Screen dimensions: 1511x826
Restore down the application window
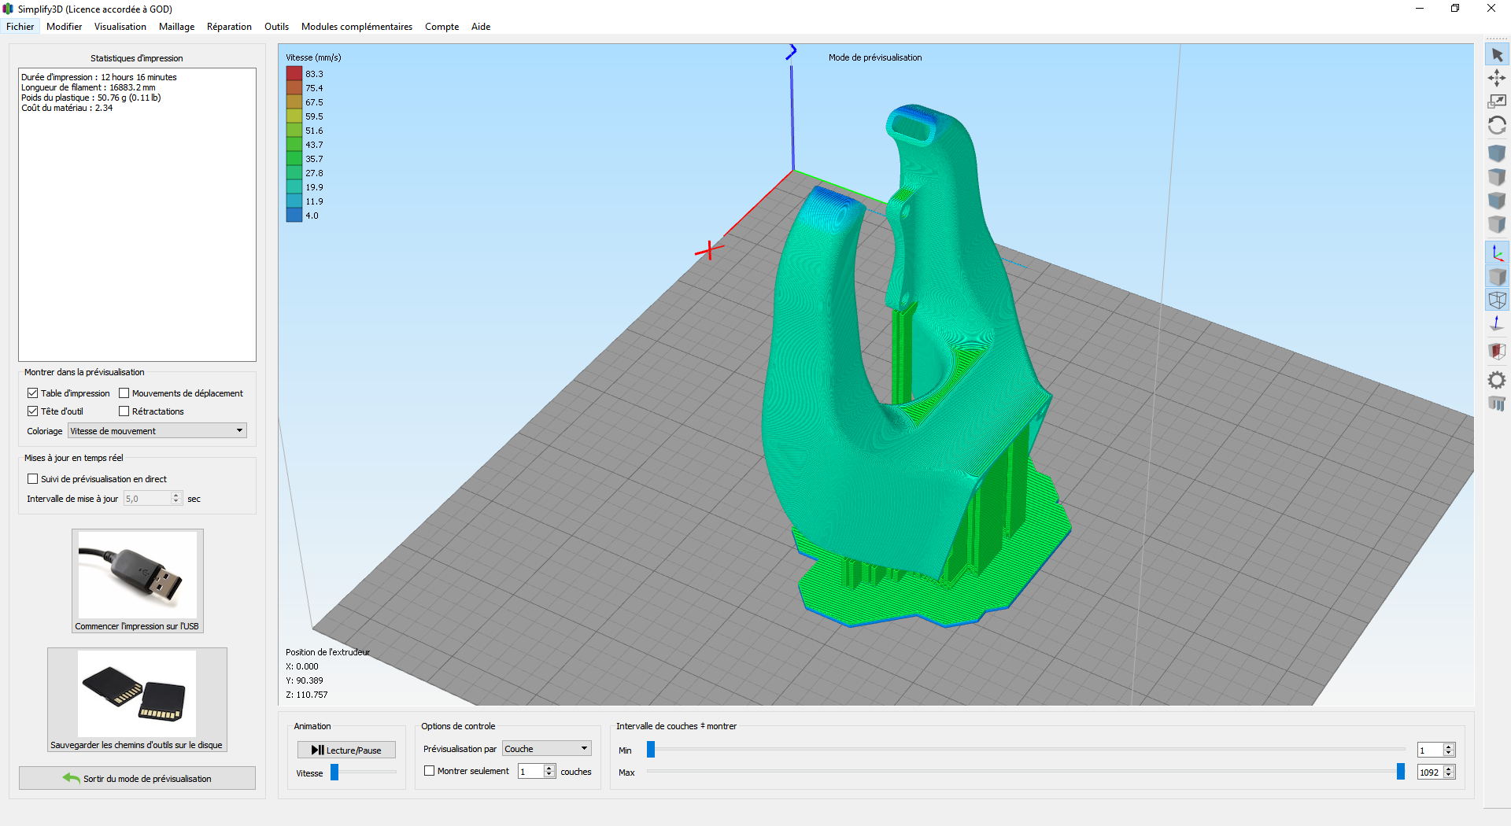pyautogui.click(x=1455, y=9)
